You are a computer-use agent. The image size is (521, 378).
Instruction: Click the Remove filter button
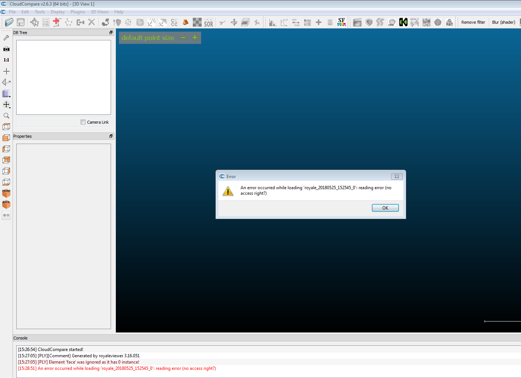[x=473, y=22]
